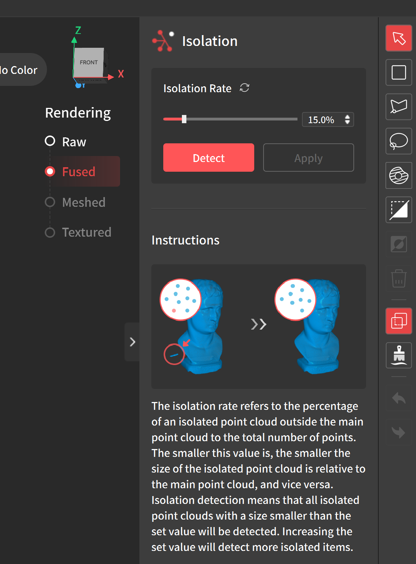Click the Apply button

(x=308, y=158)
